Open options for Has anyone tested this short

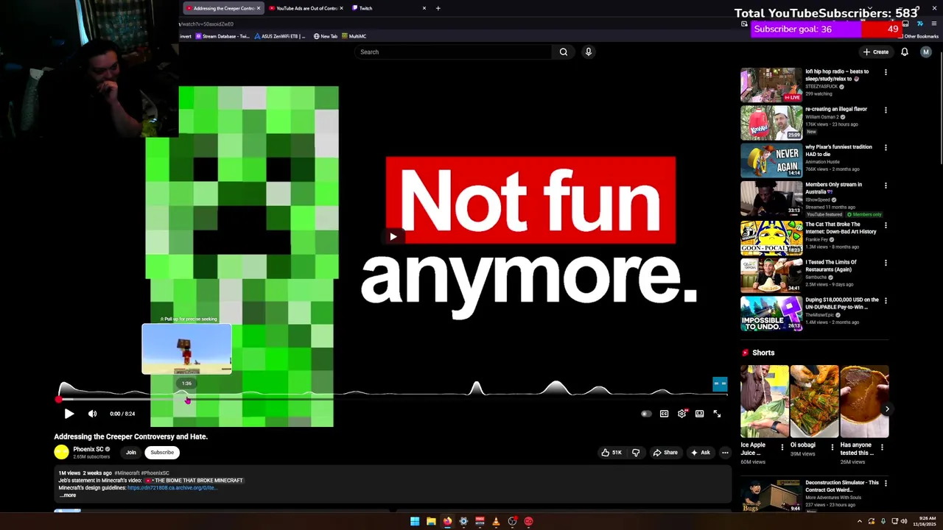883,447
